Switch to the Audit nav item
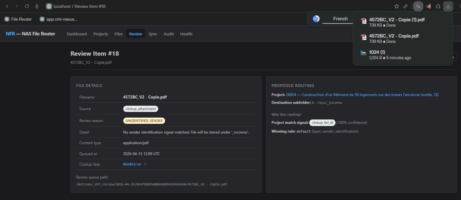This screenshot has width=461, height=200. (x=169, y=34)
